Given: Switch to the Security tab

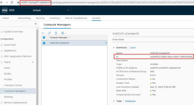Looking at the screenshot, I should [40, 18].
